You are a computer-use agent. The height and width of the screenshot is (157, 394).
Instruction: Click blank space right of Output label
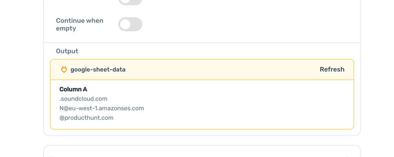[217, 51]
